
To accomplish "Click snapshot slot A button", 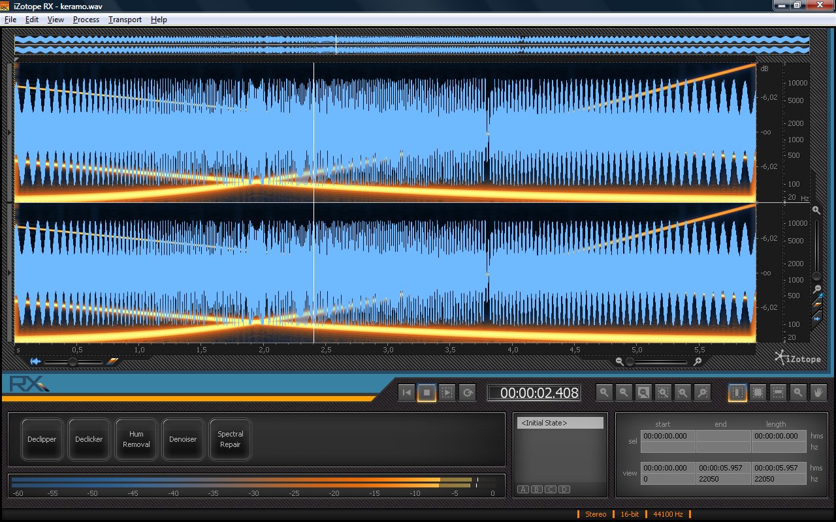I will 523,489.
